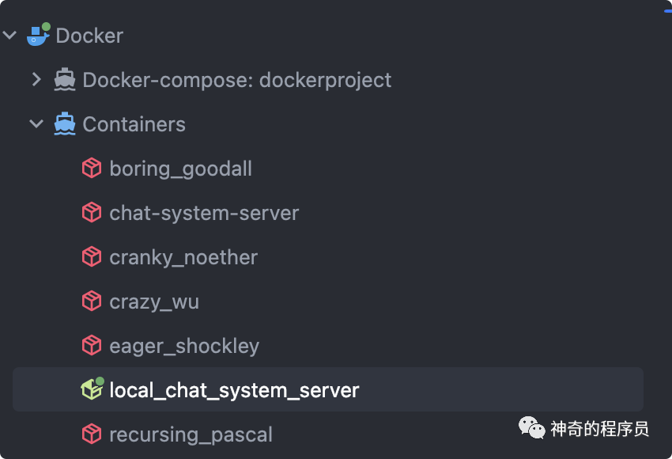The width and height of the screenshot is (672, 459).
Task: Open the eager_shockley container
Action: pos(184,346)
